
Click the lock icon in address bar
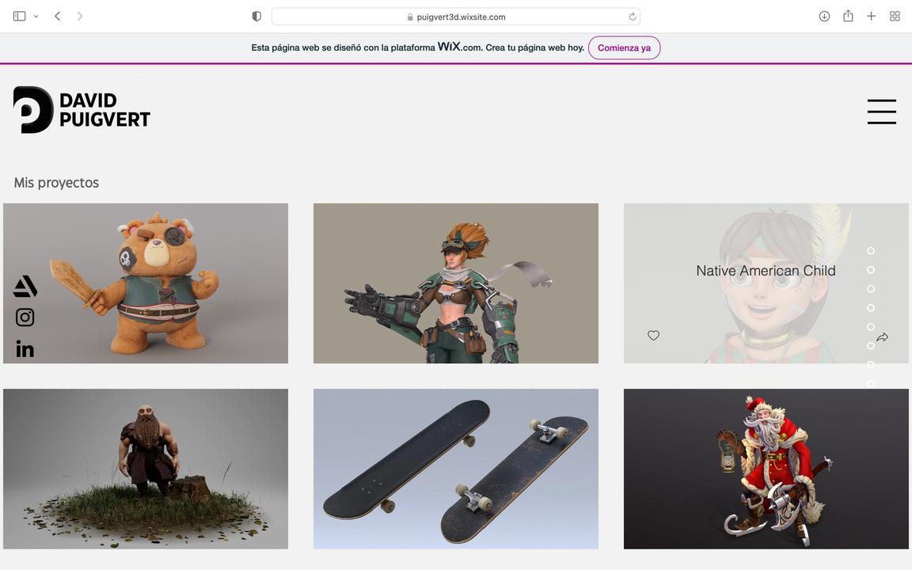click(x=410, y=17)
